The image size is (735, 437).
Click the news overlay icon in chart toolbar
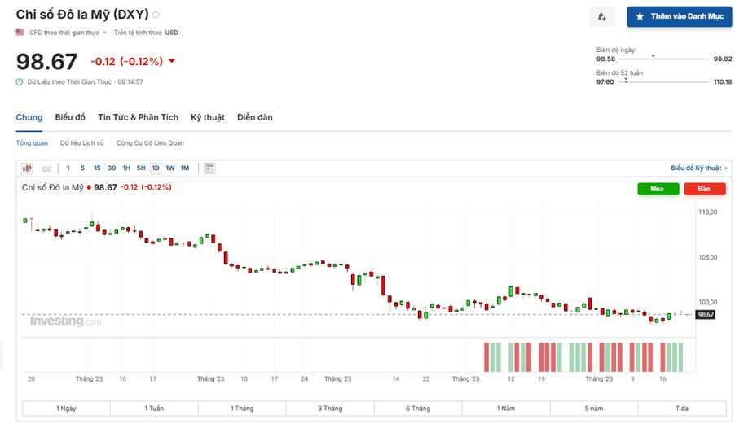(x=209, y=168)
